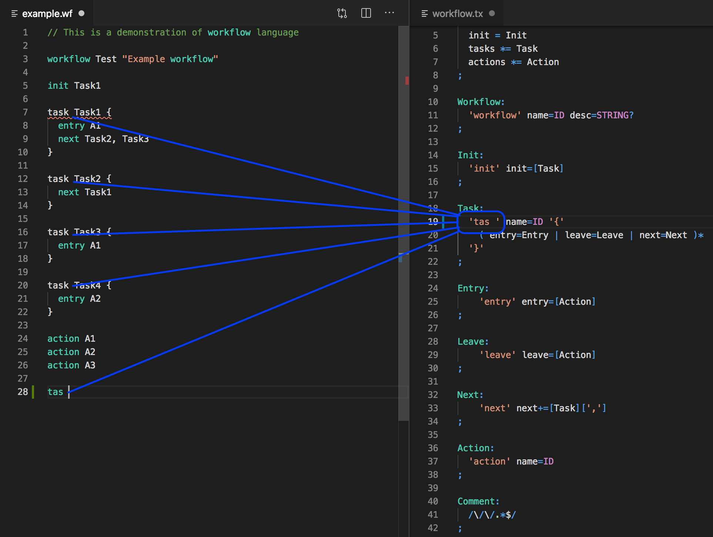
Task: Click the 'workflow' keyword on line 3
Action: click(68, 59)
